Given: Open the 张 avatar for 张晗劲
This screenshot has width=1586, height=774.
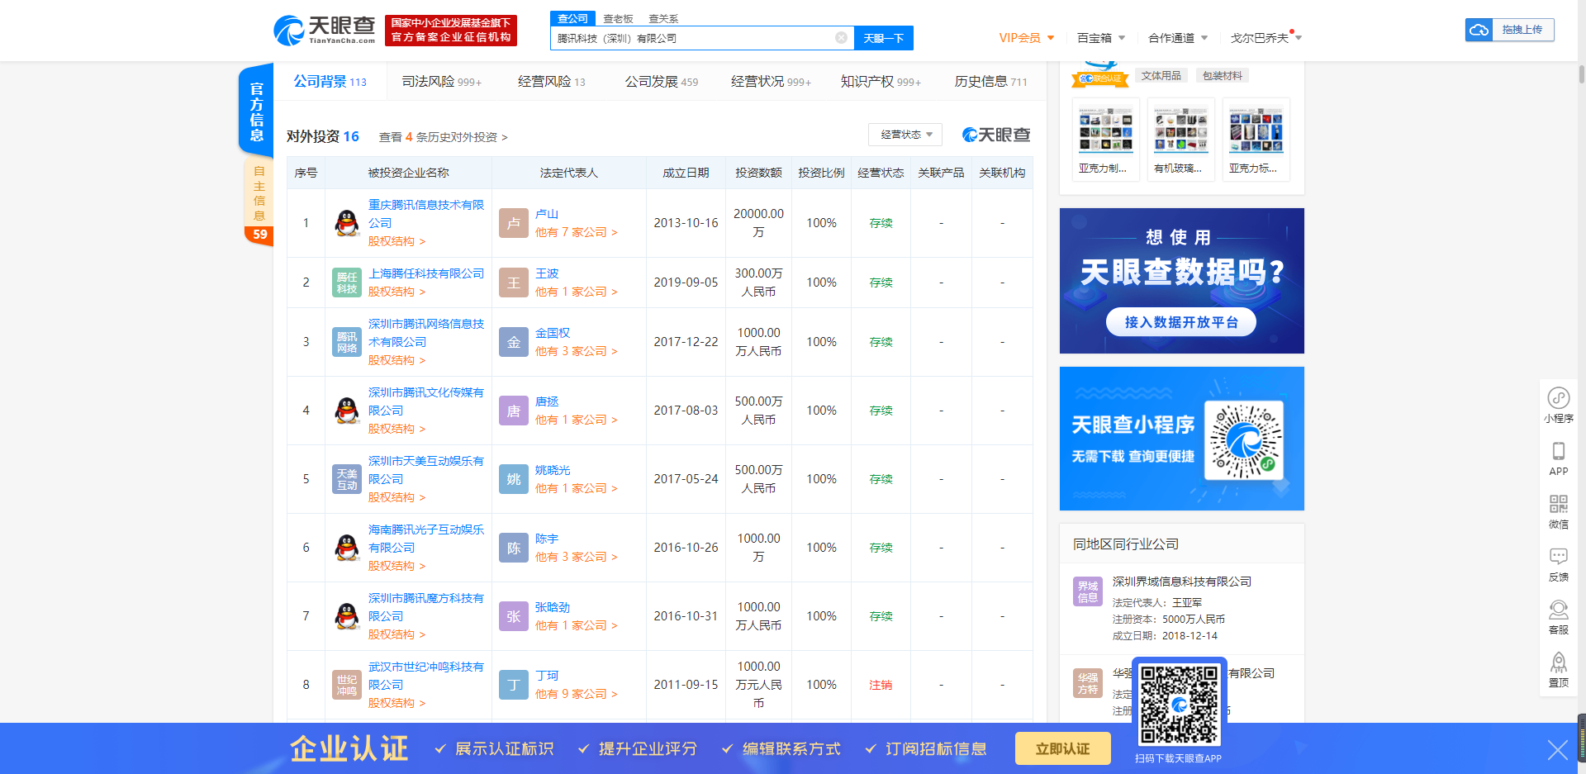Looking at the screenshot, I should (514, 616).
